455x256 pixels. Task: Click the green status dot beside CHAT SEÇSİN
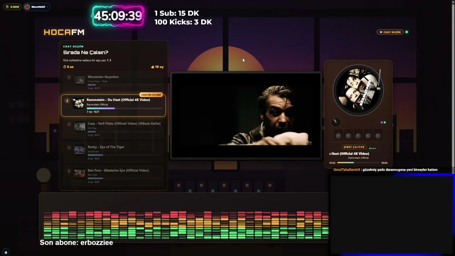point(407,32)
